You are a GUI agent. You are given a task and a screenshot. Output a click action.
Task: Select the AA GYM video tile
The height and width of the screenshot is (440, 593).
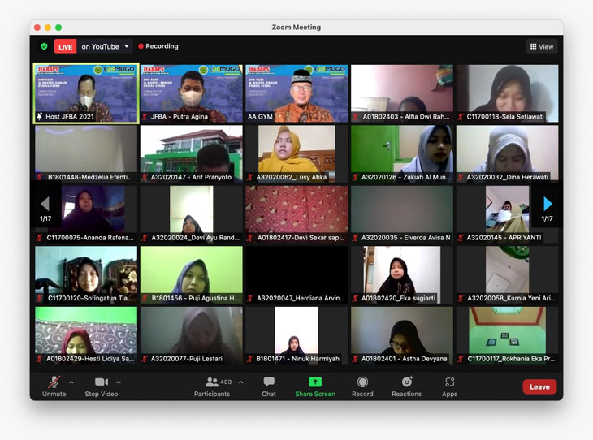[296, 93]
